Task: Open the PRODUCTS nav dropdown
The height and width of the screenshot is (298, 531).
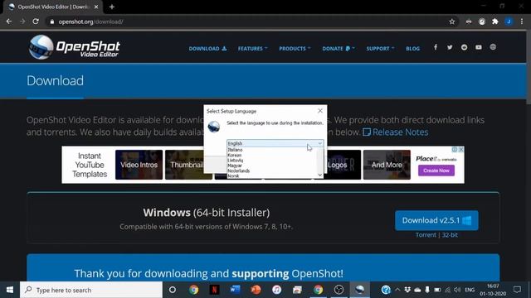Action: [295, 48]
